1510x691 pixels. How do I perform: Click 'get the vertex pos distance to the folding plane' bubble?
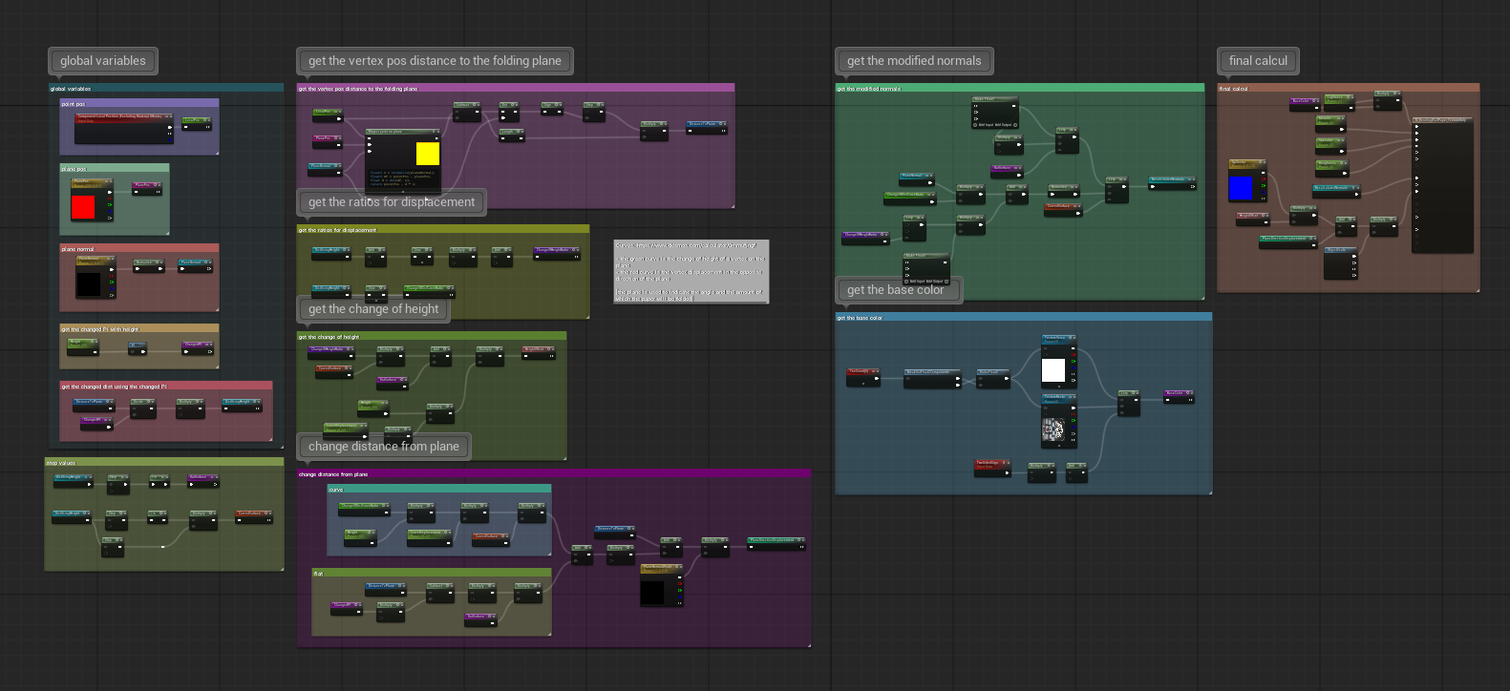[x=435, y=61]
